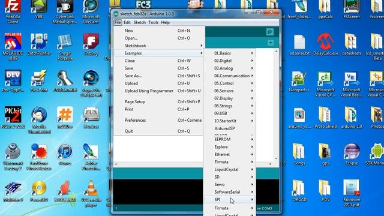
Task: Open Pics Print desktop icon
Action: tap(39, 80)
